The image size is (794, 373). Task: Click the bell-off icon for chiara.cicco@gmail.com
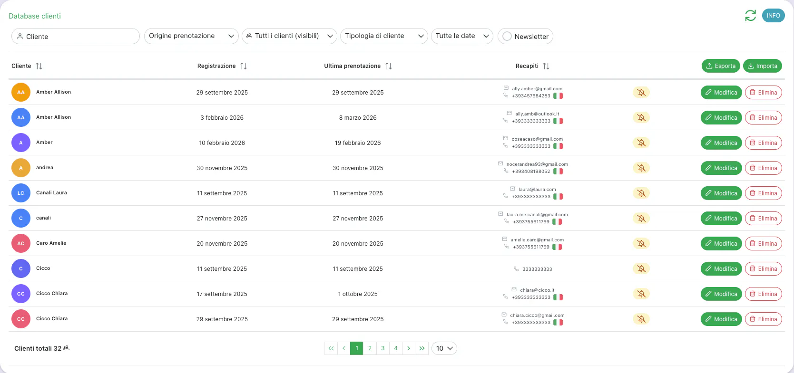[x=641, y=319]
